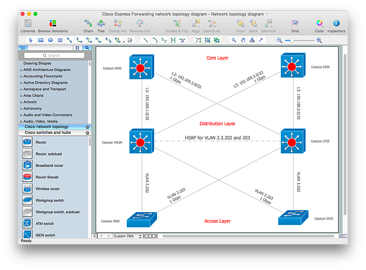Viewport: 366px width, 270px height.
Task: Select the stamp tool
Action: coord(252,40)
